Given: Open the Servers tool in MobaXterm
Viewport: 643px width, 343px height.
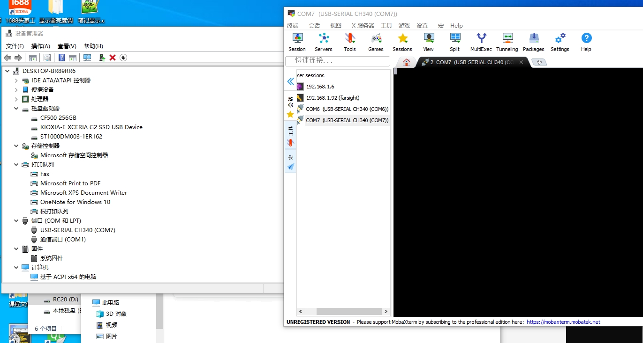Looking at the screenshot, I should click(324, 42).
